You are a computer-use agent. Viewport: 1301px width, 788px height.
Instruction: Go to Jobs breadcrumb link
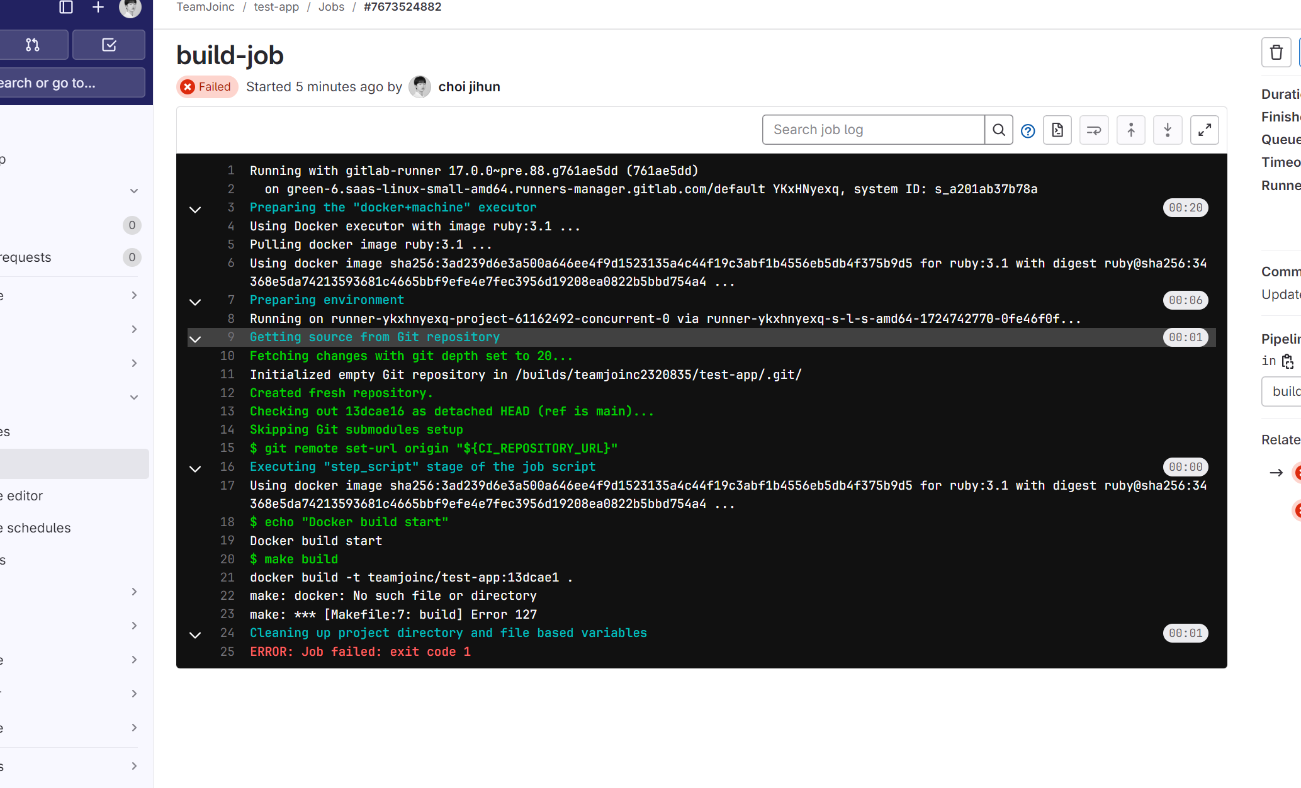click(331, 7)
